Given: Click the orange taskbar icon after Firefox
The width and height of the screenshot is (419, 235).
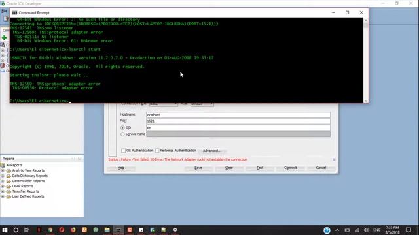Looking at the screenshot, I should [84, 230].
